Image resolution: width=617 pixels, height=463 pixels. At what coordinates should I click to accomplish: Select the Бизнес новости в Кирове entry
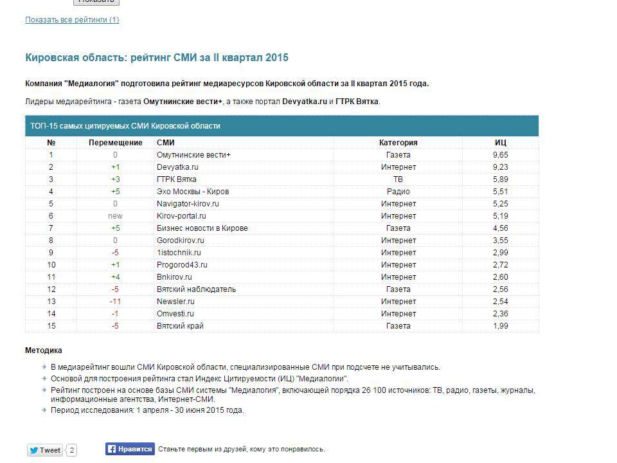click(x=202, y=228)
